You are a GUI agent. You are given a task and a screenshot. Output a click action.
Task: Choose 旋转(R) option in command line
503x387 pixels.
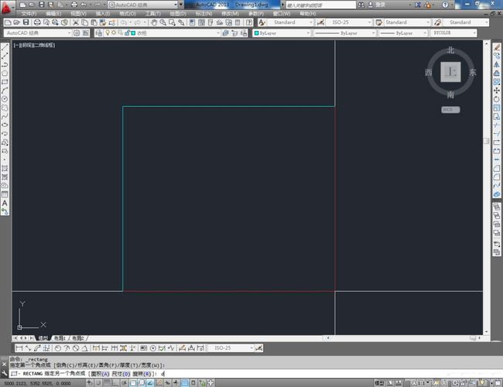click(142, 374)
